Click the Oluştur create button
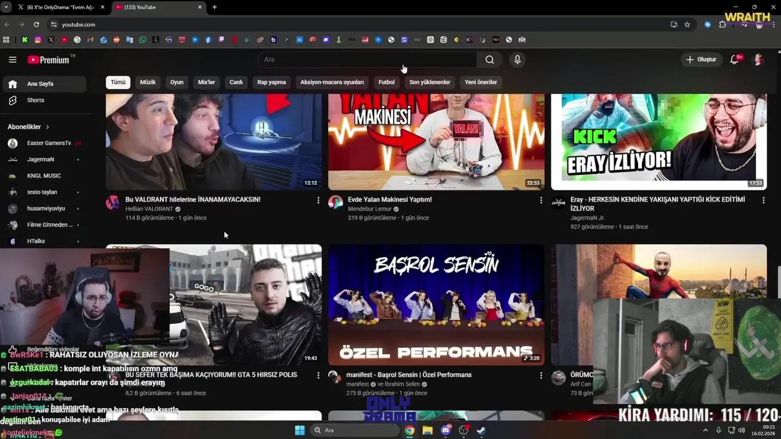This screenshot has width=781, height=439. pyautogui.click(x=701, y=60)
